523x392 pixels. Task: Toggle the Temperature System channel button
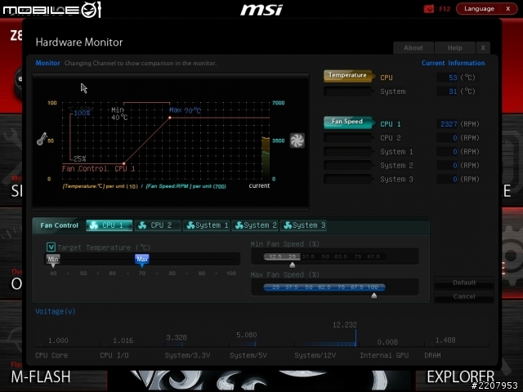coord(348,91)
